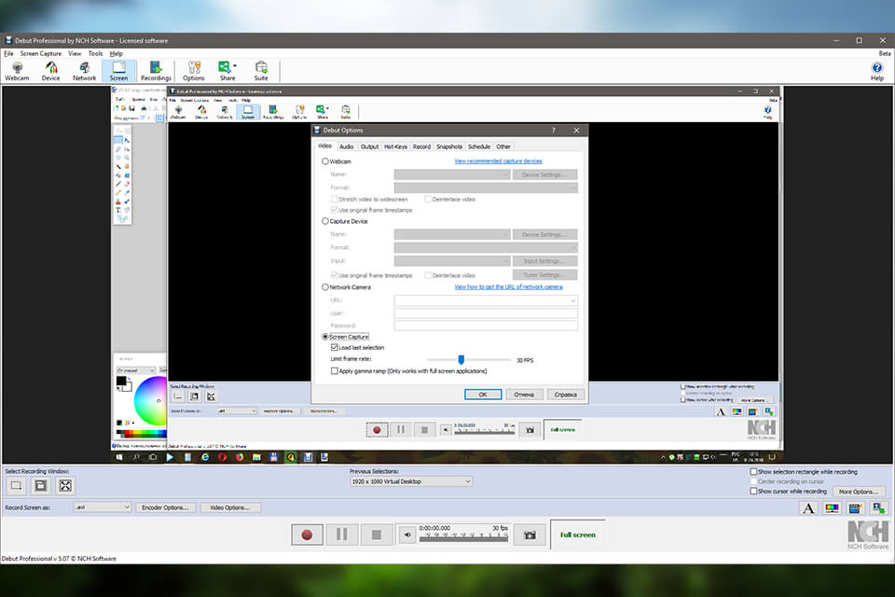Image resolution: width=895 pixels, height=597 pixels.
Task: Click the Stop recording button
Action: pos(376,535)
